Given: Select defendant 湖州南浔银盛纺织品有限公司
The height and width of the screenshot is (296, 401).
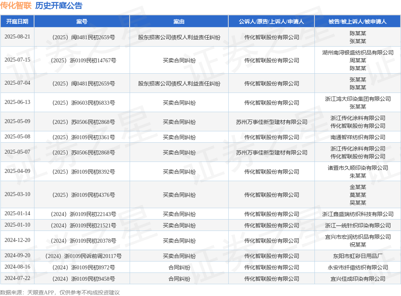Looking at the screenshot, I should pyautogui.click(x=358, y=53).
